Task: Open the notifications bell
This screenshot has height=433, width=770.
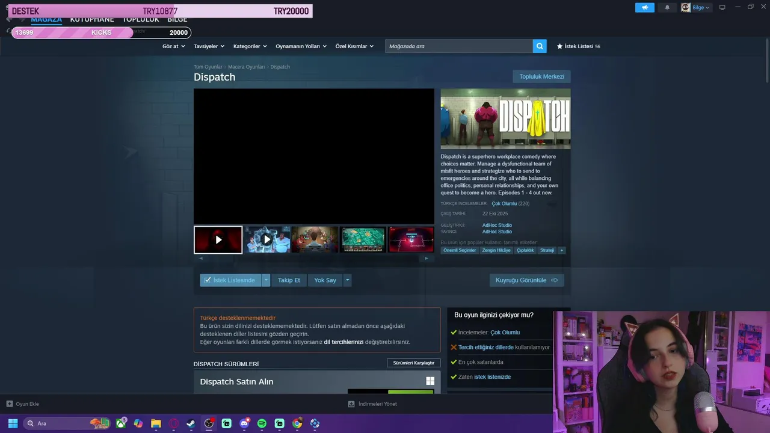Action: pos(667,8)
